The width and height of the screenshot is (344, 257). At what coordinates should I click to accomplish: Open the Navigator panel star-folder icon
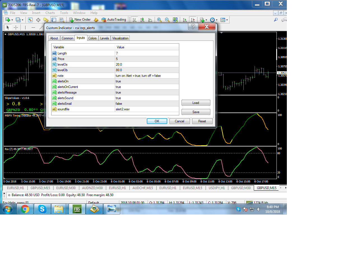(x=46, y=20)
